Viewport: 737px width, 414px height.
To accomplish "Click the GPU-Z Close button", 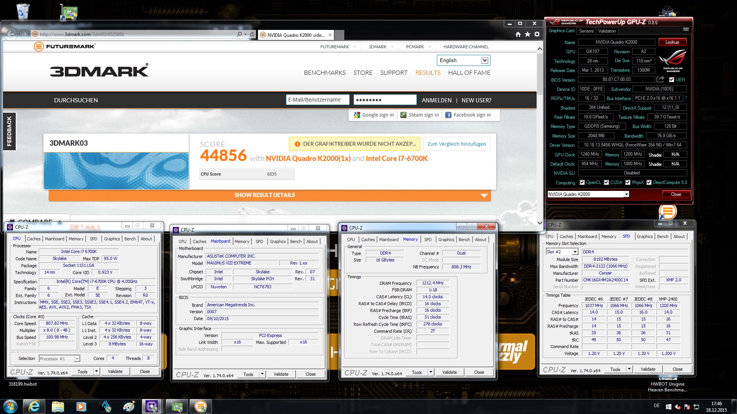I will click(x=676, y=194).
